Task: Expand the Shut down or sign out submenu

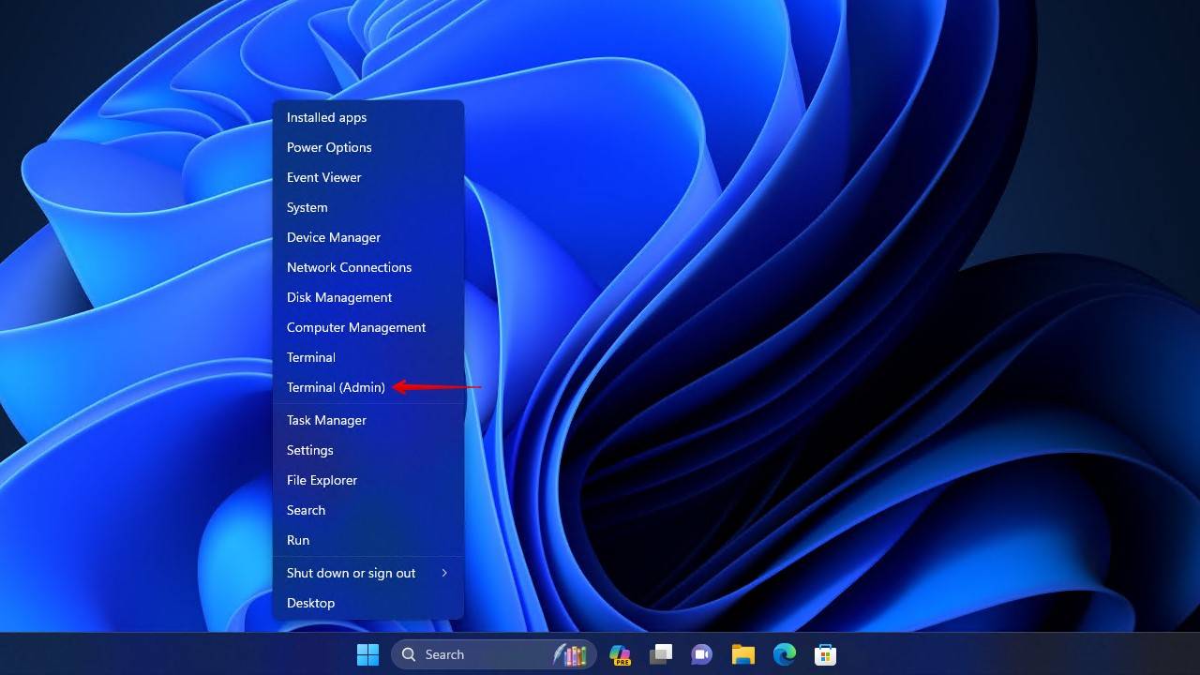Action: [x=367, y=573]
